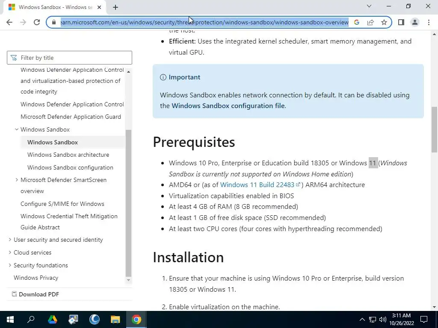Go back to previous page in Chrome

(x=9, y=22)
